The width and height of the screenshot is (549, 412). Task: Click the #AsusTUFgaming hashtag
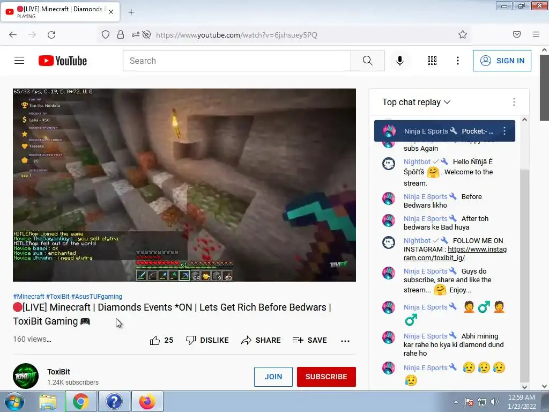(x=97, y=296)
